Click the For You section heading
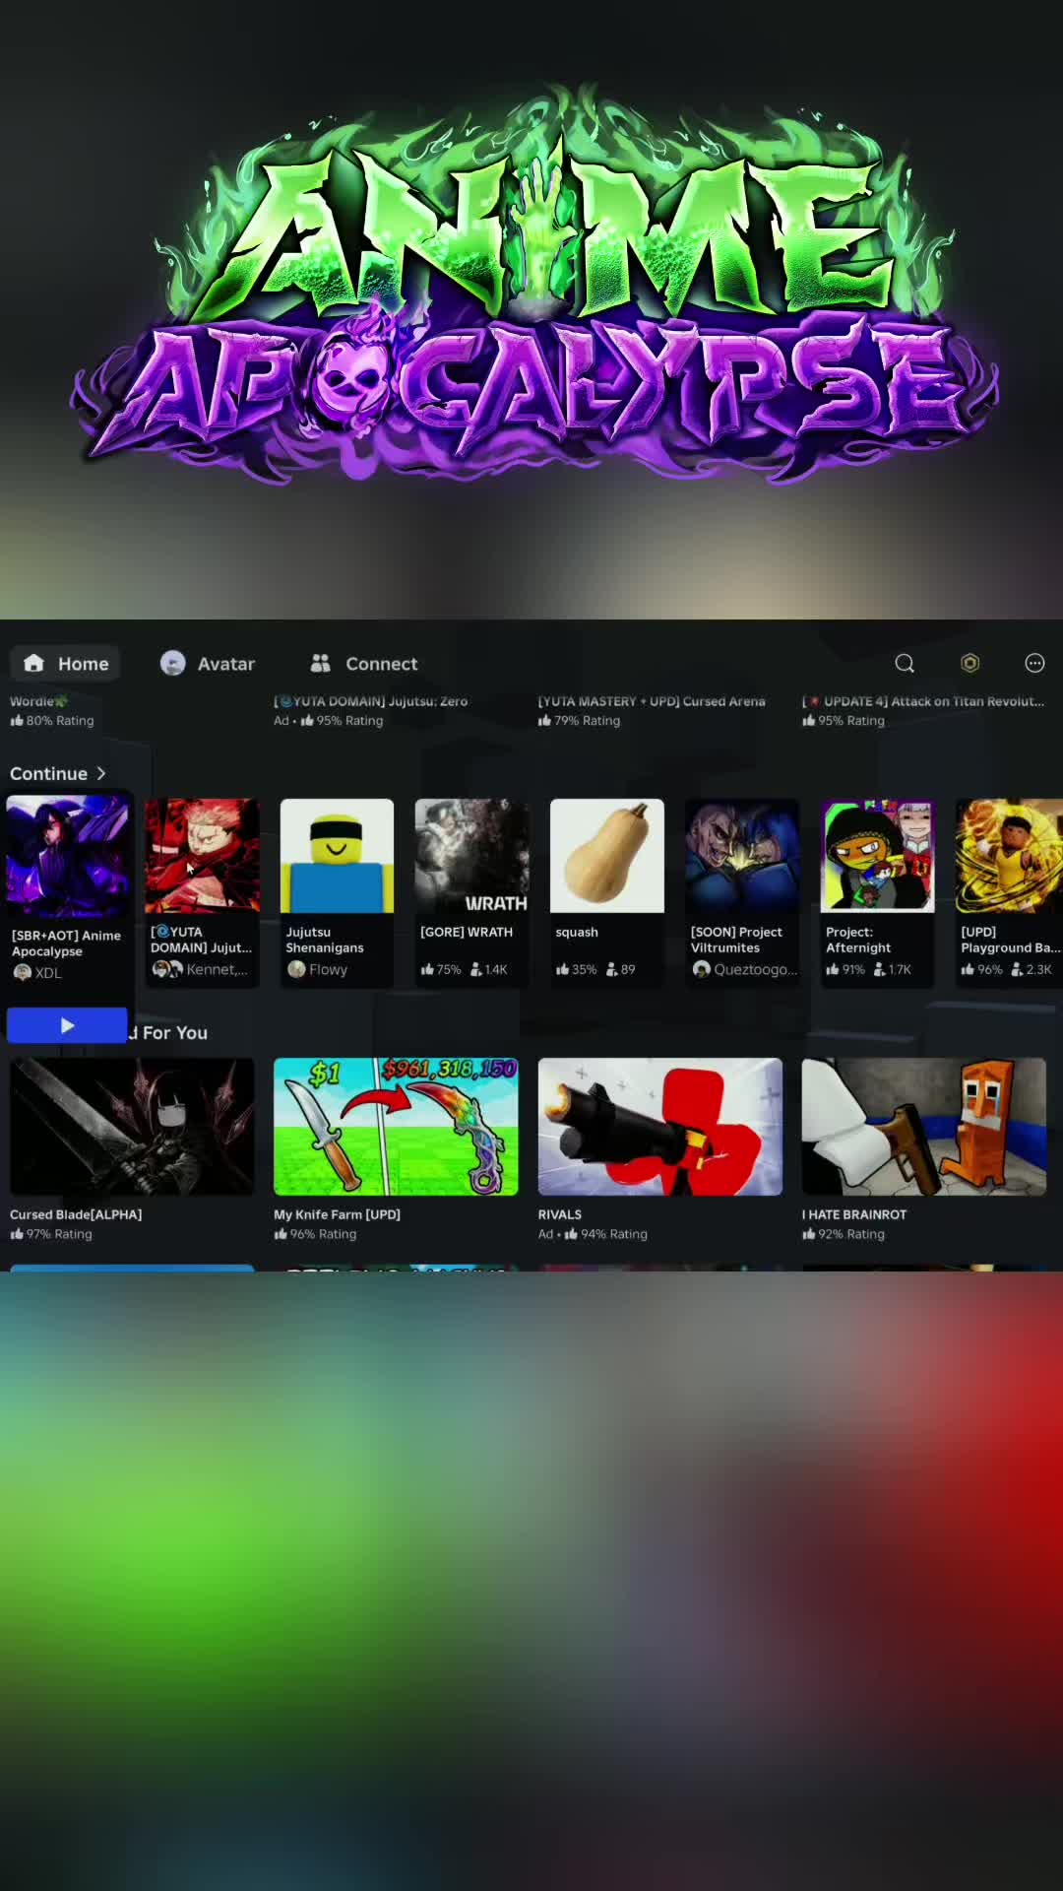The image size is (1063, 1891). [x=174, y=1032]
